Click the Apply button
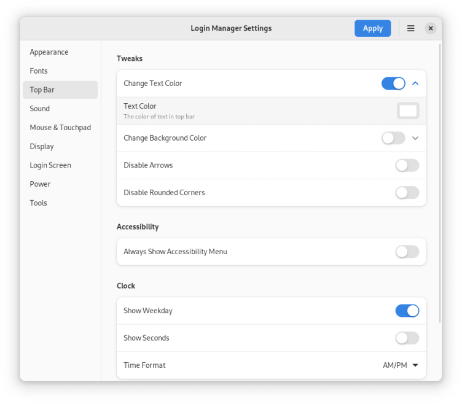Image resolution: width=462 pixels, height=404 pixels. coord(372,28)
